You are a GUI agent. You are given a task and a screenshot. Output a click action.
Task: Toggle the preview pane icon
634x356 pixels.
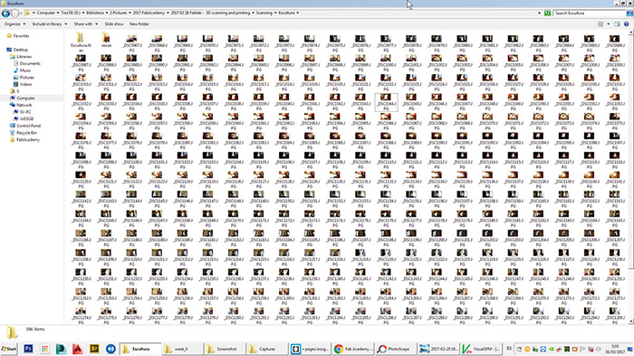click(x=617, y=24)
